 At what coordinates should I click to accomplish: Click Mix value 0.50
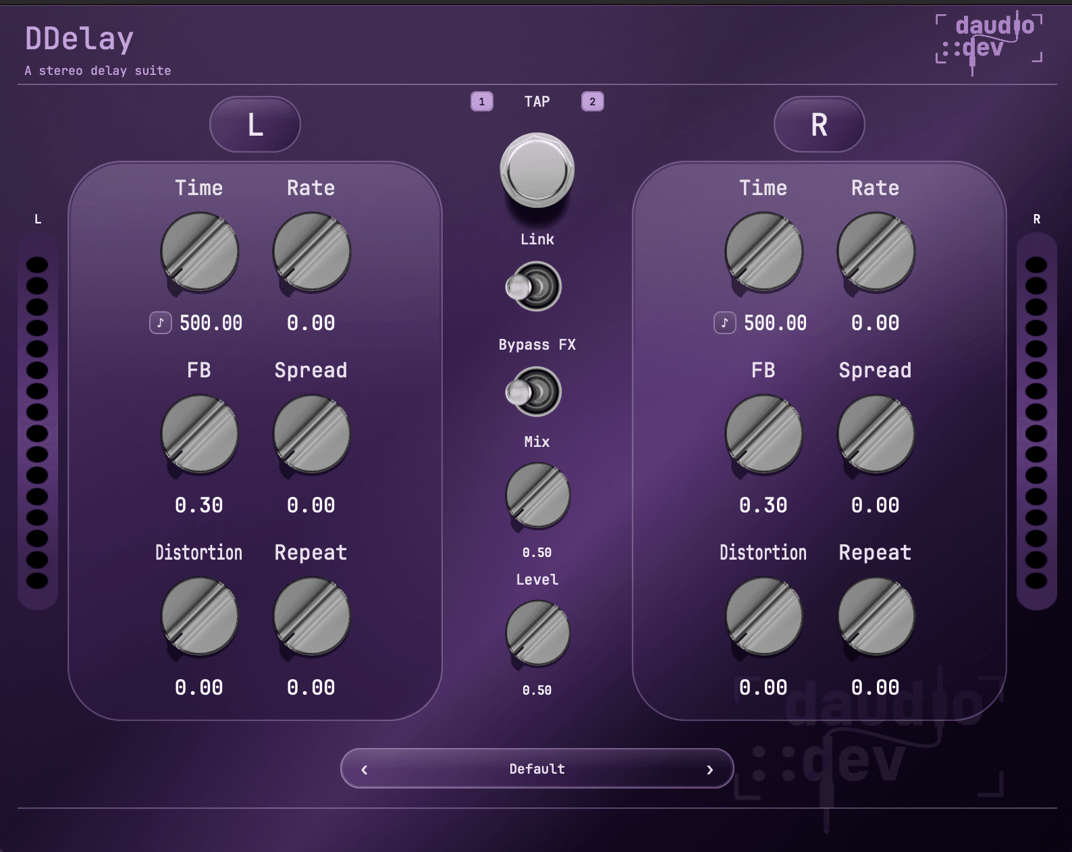click(x=537, y=552)
